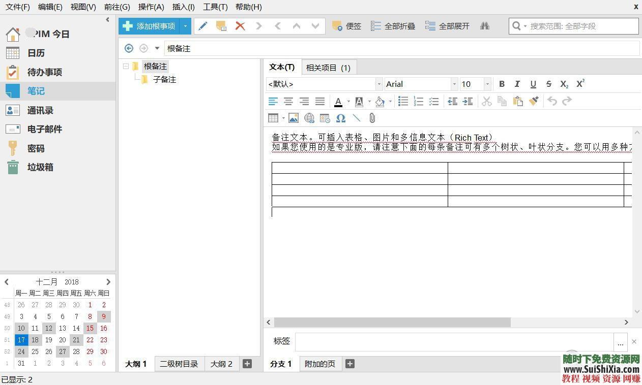Click the add child note icon
Screen dimensions: 642x385
(221, 26)
